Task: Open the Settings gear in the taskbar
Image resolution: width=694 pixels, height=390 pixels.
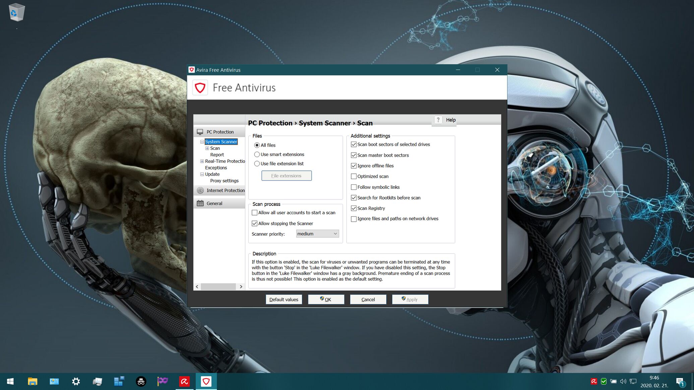Action: [x=76, y=381]
